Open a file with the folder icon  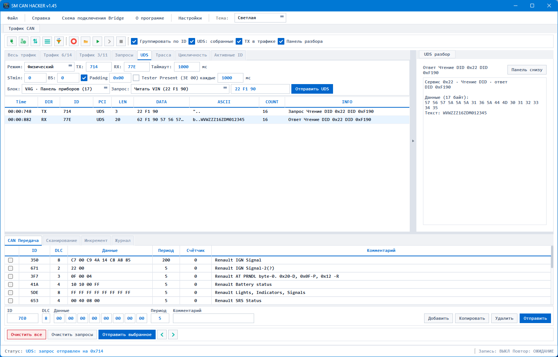(x=86, y=41)
